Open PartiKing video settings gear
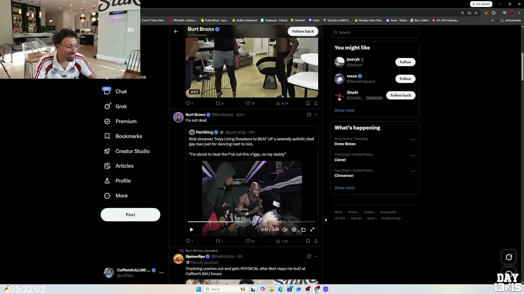The image size is (524, 294). point(294,229)
